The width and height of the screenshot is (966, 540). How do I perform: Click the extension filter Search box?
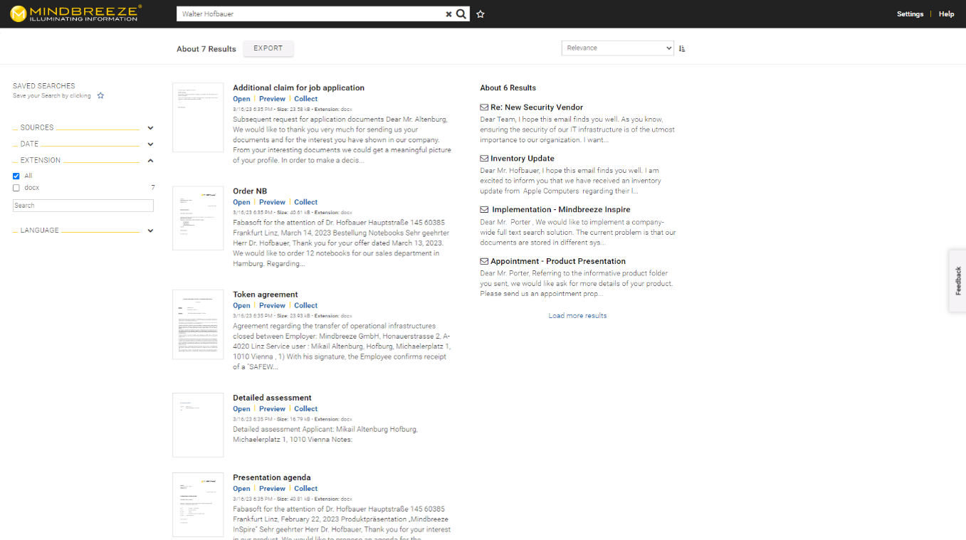tap(83, 206)
